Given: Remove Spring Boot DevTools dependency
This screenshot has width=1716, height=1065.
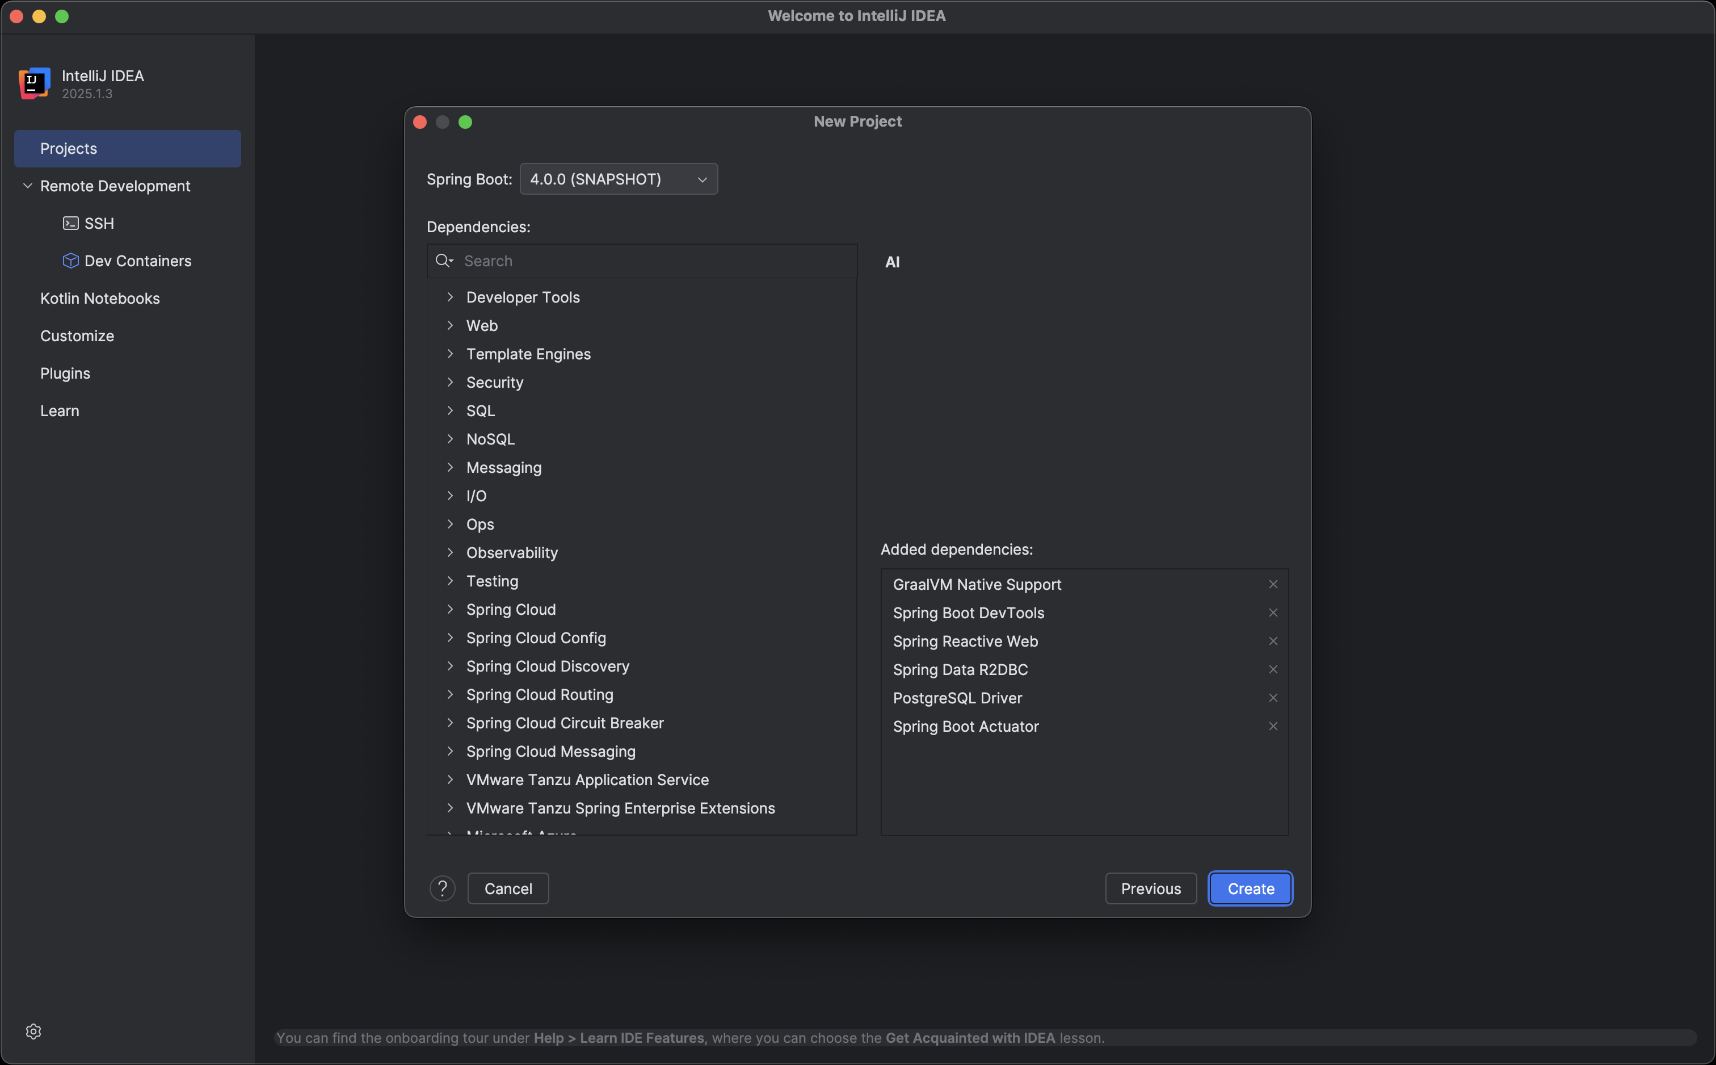Looking at the screenshot, I should click(1273, 613).
